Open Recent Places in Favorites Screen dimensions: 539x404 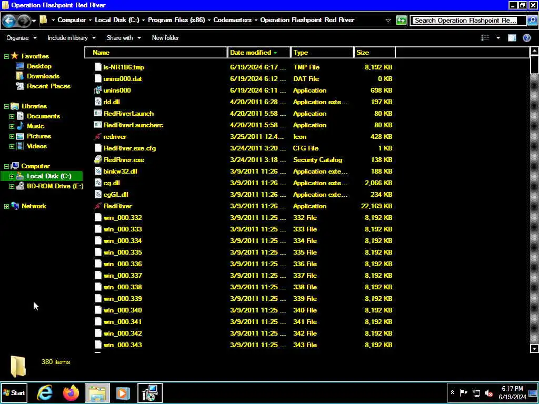click(48, 86)
